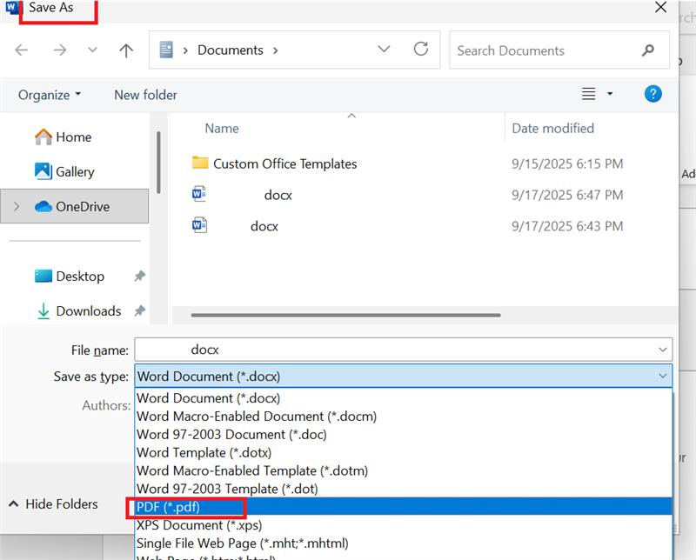The height and width of the screenshot is (560, 696).
Task: Open the recent locations chevron
Action: click(x=92, y=50)
